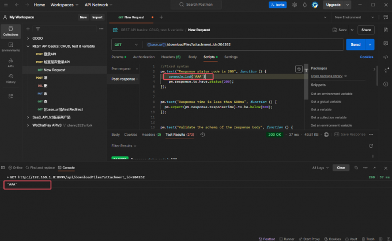Screen dimensions: 392x241
Task: Click the network globe icon in response bar
Action: (x=326, y=135)
